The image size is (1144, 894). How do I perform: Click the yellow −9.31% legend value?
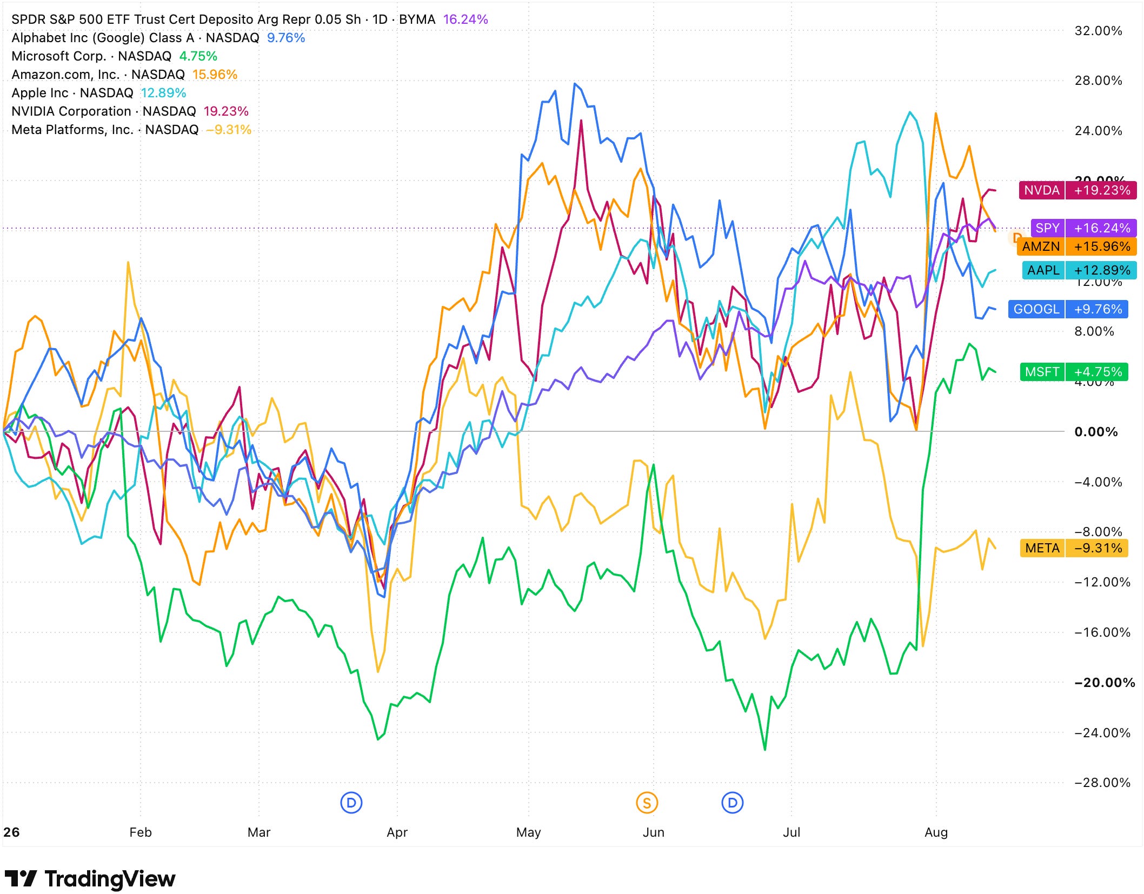(x=229, y=130)
